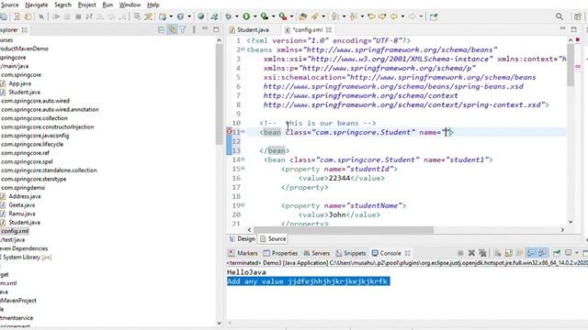The image size is (588, 330).
Task: Open the Debug button dropdown arrow
Action: (237, 16)
